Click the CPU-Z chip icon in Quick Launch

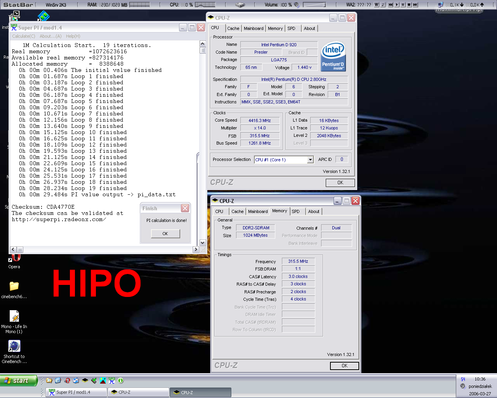[x=85, y=381]
